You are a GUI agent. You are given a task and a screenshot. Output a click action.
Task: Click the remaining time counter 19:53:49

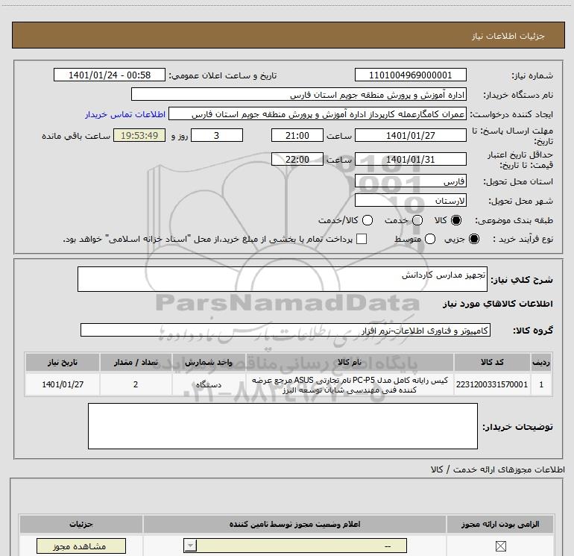[x=139, y=135]
